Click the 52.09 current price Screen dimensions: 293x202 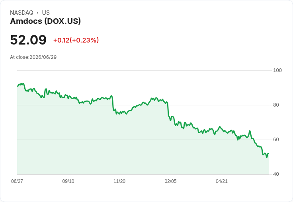pos(28,40)
